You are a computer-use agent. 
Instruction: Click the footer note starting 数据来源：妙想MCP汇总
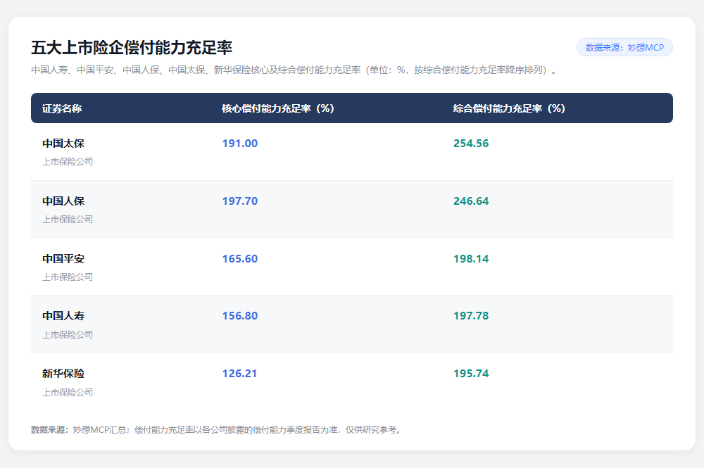pyautogui.click(x=216, y=430)
